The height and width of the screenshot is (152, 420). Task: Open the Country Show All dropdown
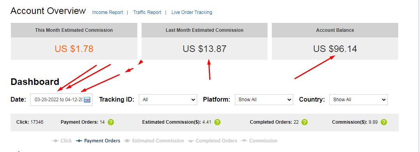pyautogui.click(x=359, y=100)
